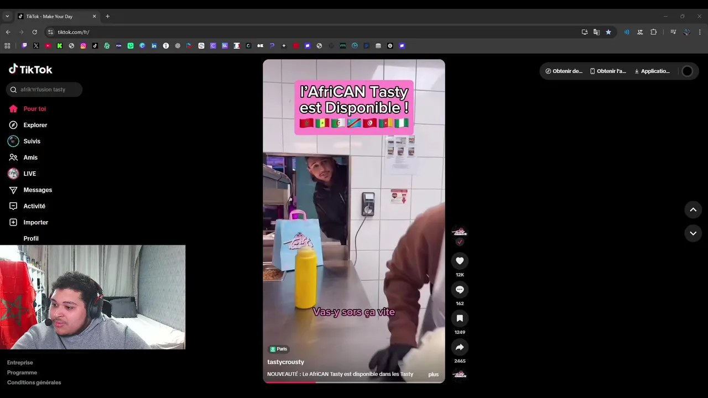
Task: Open the LinkedIn bookmark in the bookmarks bar
Action: point(154,46)
